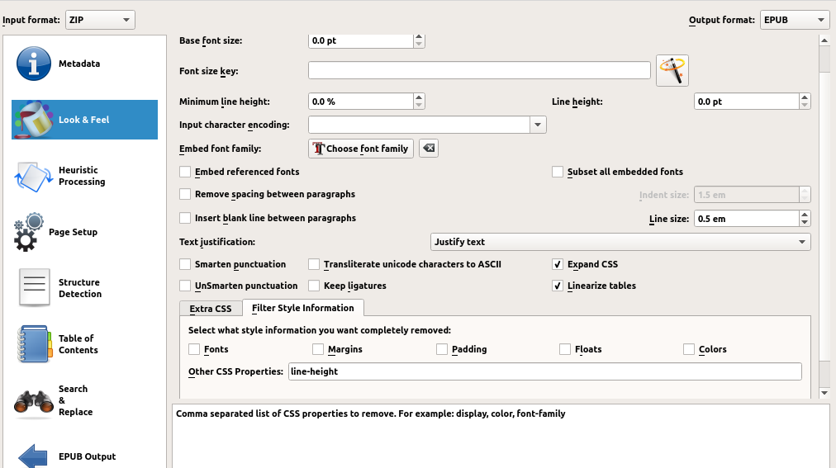Image resolution: width=836 pixels, height=468 pixels.
Task: Enable Embed referenced fonts
Action: point(185,172)
